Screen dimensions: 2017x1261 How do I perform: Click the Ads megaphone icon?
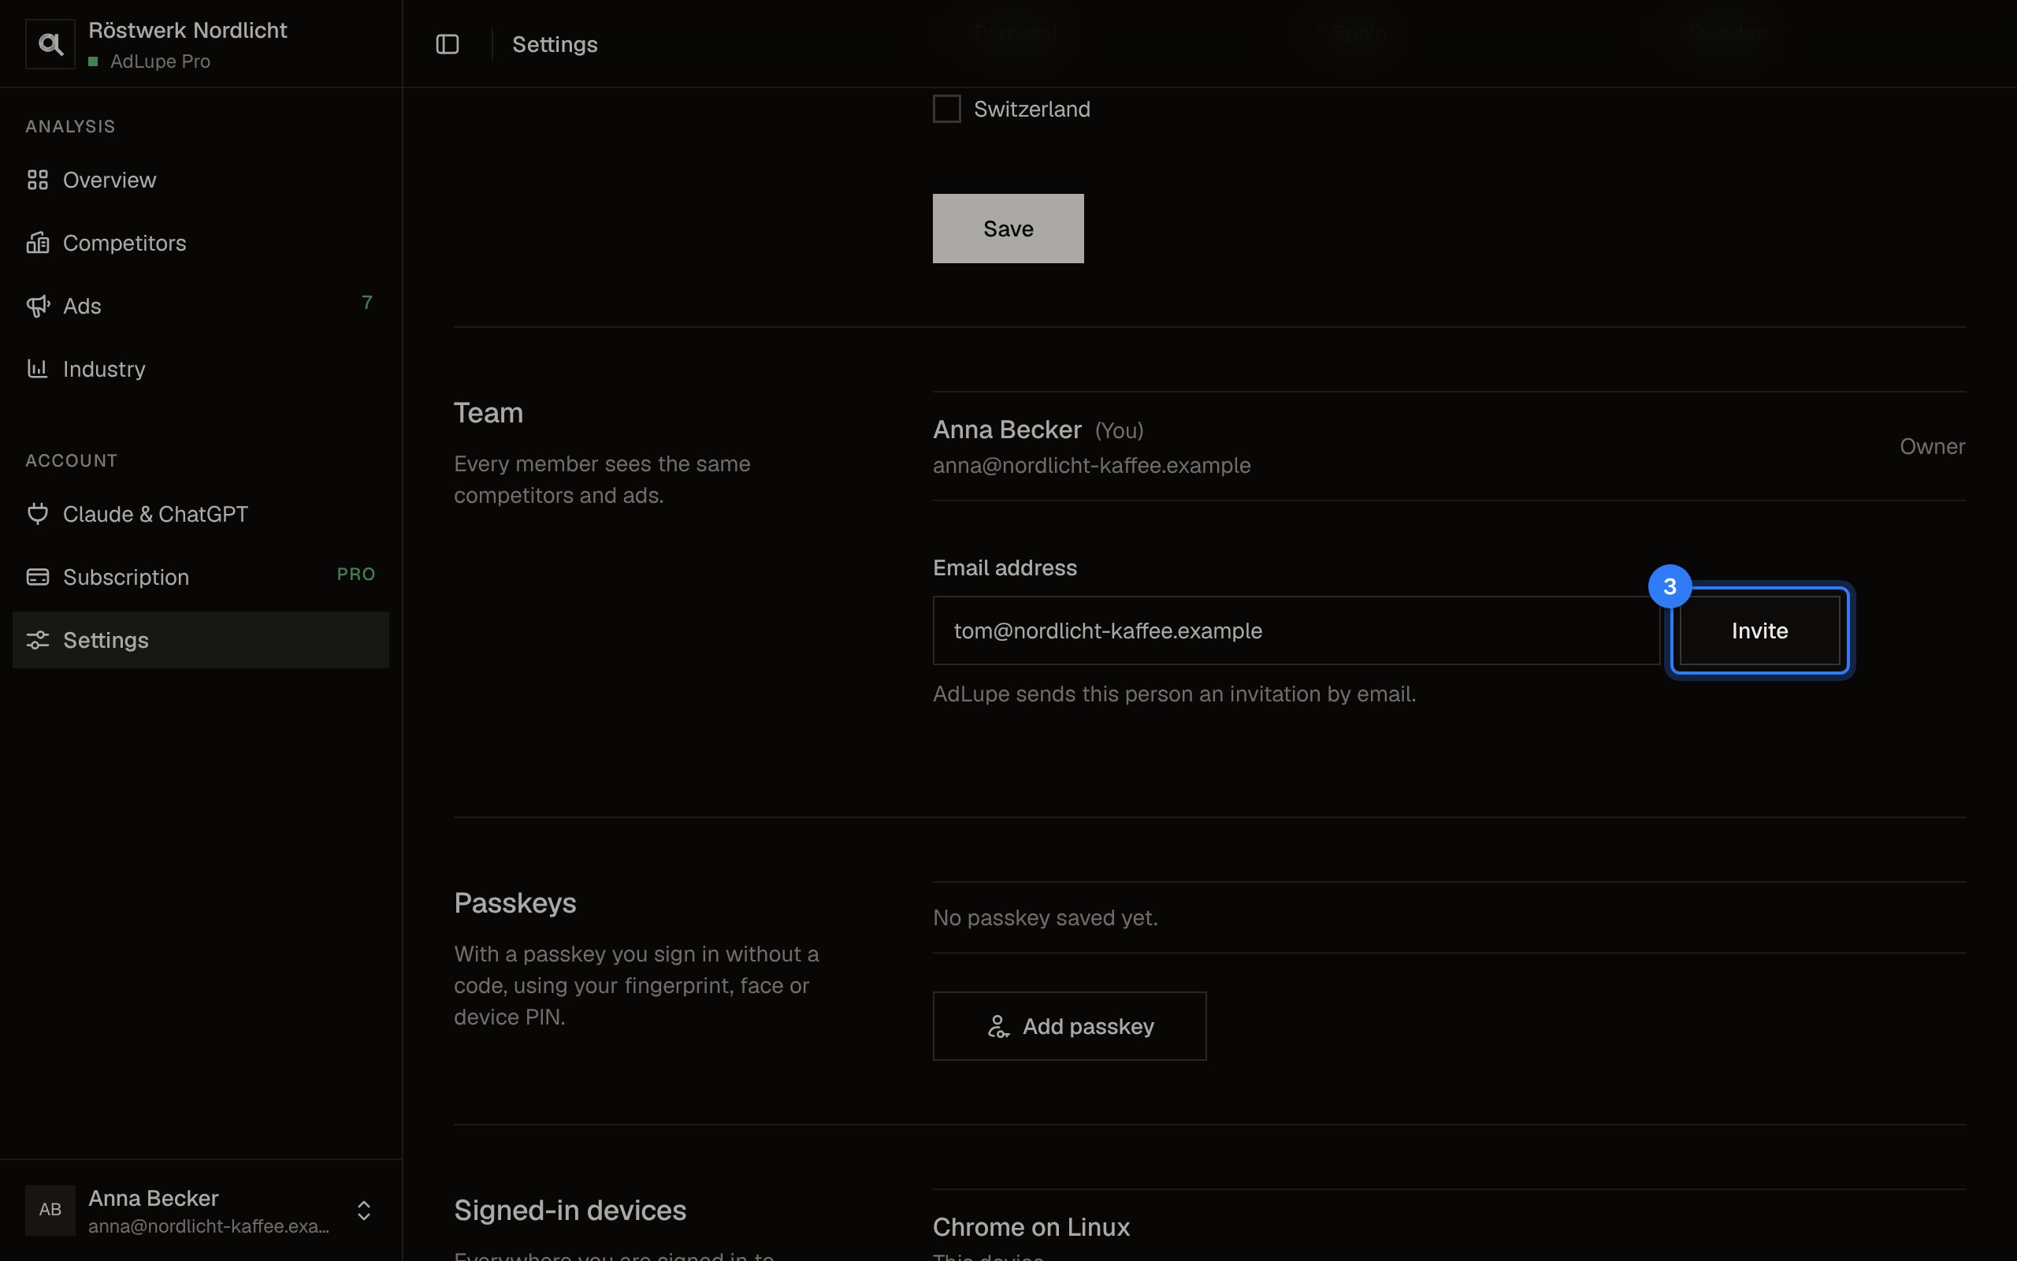point(38,306)
